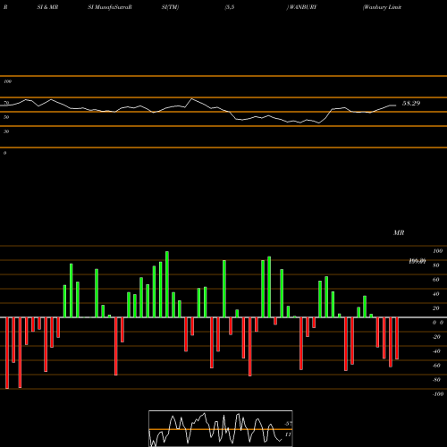Click the RSI value label 58.29
Screen dimensions: 447x447
pos(411,104)
